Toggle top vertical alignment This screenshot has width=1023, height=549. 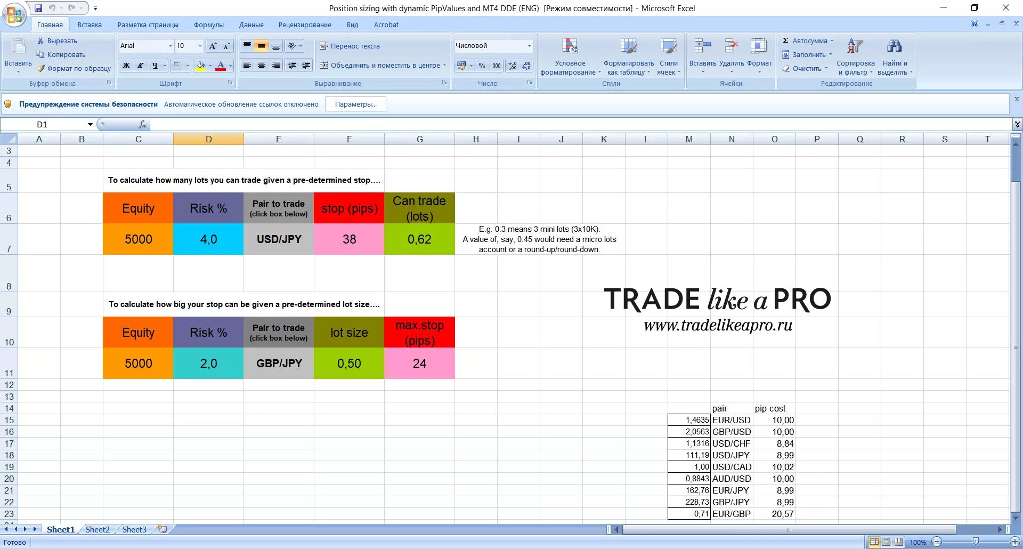247,46
